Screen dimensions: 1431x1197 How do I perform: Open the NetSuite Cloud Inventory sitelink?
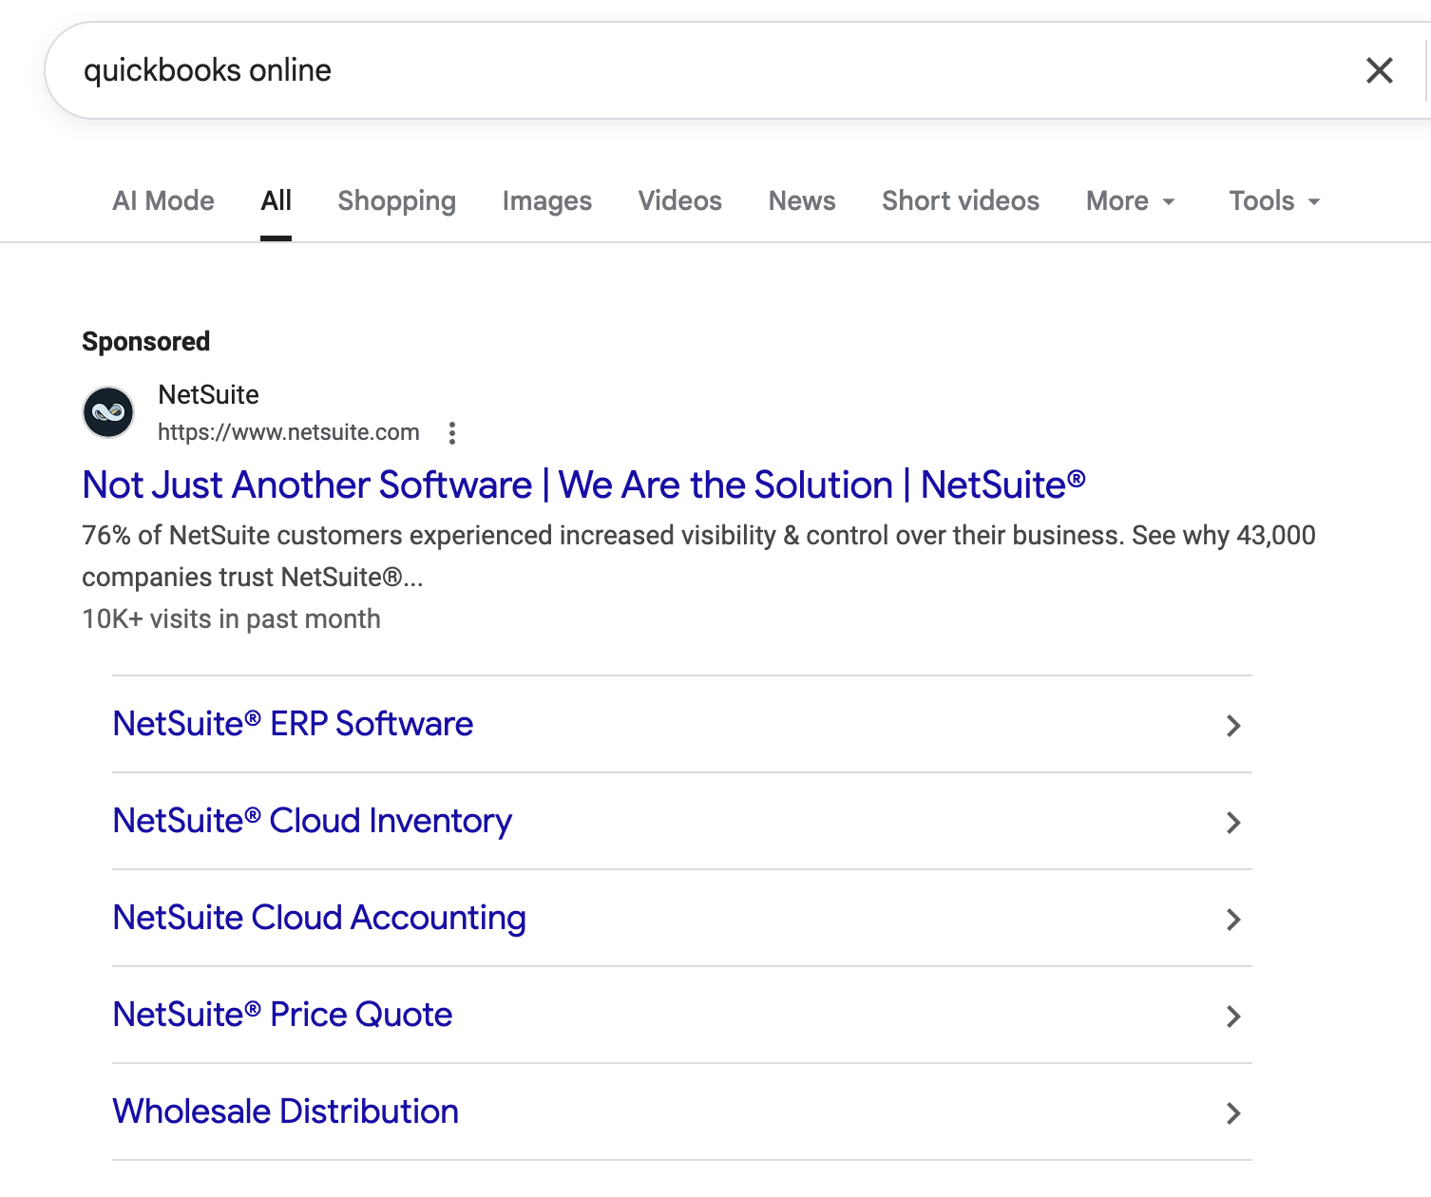pos(313,821)
